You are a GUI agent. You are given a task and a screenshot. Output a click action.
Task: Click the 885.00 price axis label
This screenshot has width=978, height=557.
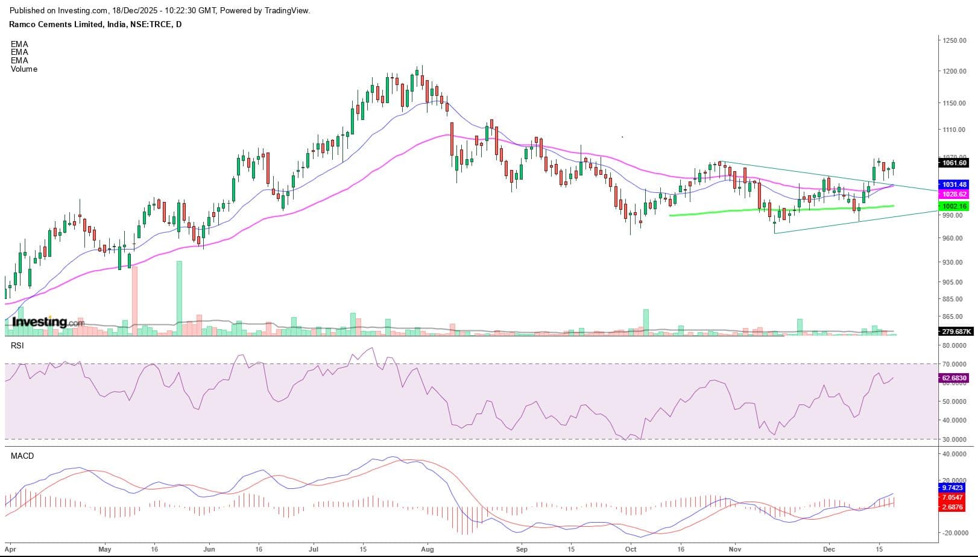[x=953, y=299]
